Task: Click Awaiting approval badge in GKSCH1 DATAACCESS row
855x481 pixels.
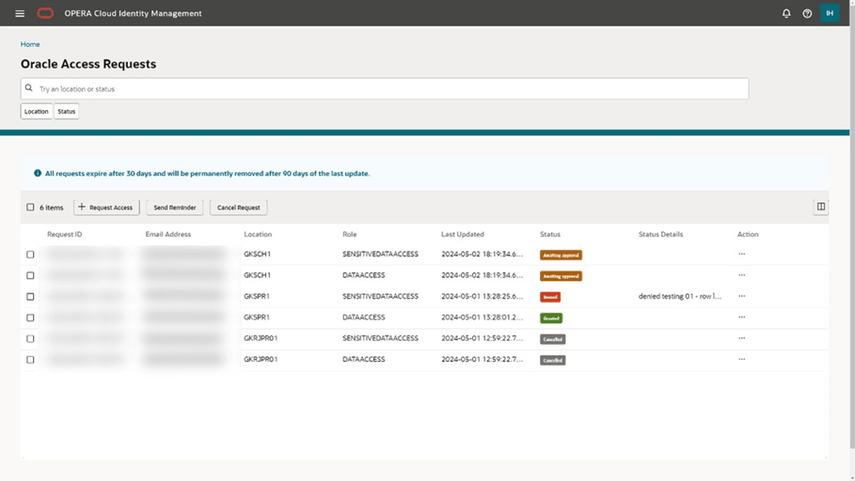Action: click(x=561, y=276)
